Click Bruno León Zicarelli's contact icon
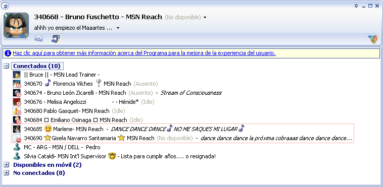This screenshot has height=187, width=383. coord(17,93)
